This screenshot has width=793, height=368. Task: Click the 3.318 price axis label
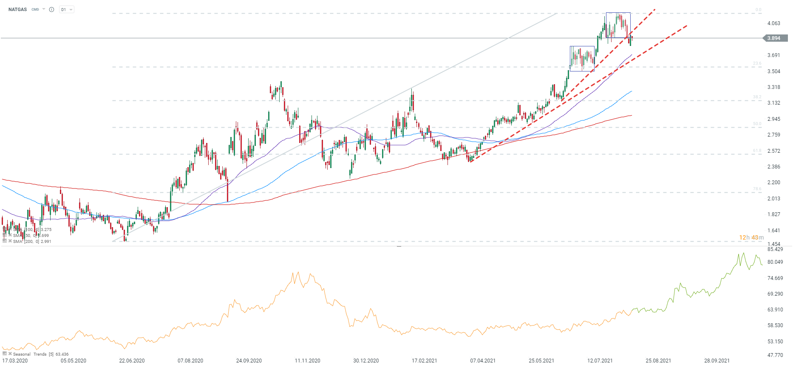click(x=774, y=87)
